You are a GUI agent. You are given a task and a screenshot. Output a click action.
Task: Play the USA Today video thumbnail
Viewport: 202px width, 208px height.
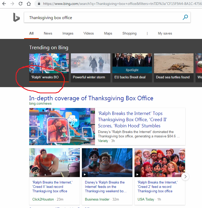(x=160, y=162)
